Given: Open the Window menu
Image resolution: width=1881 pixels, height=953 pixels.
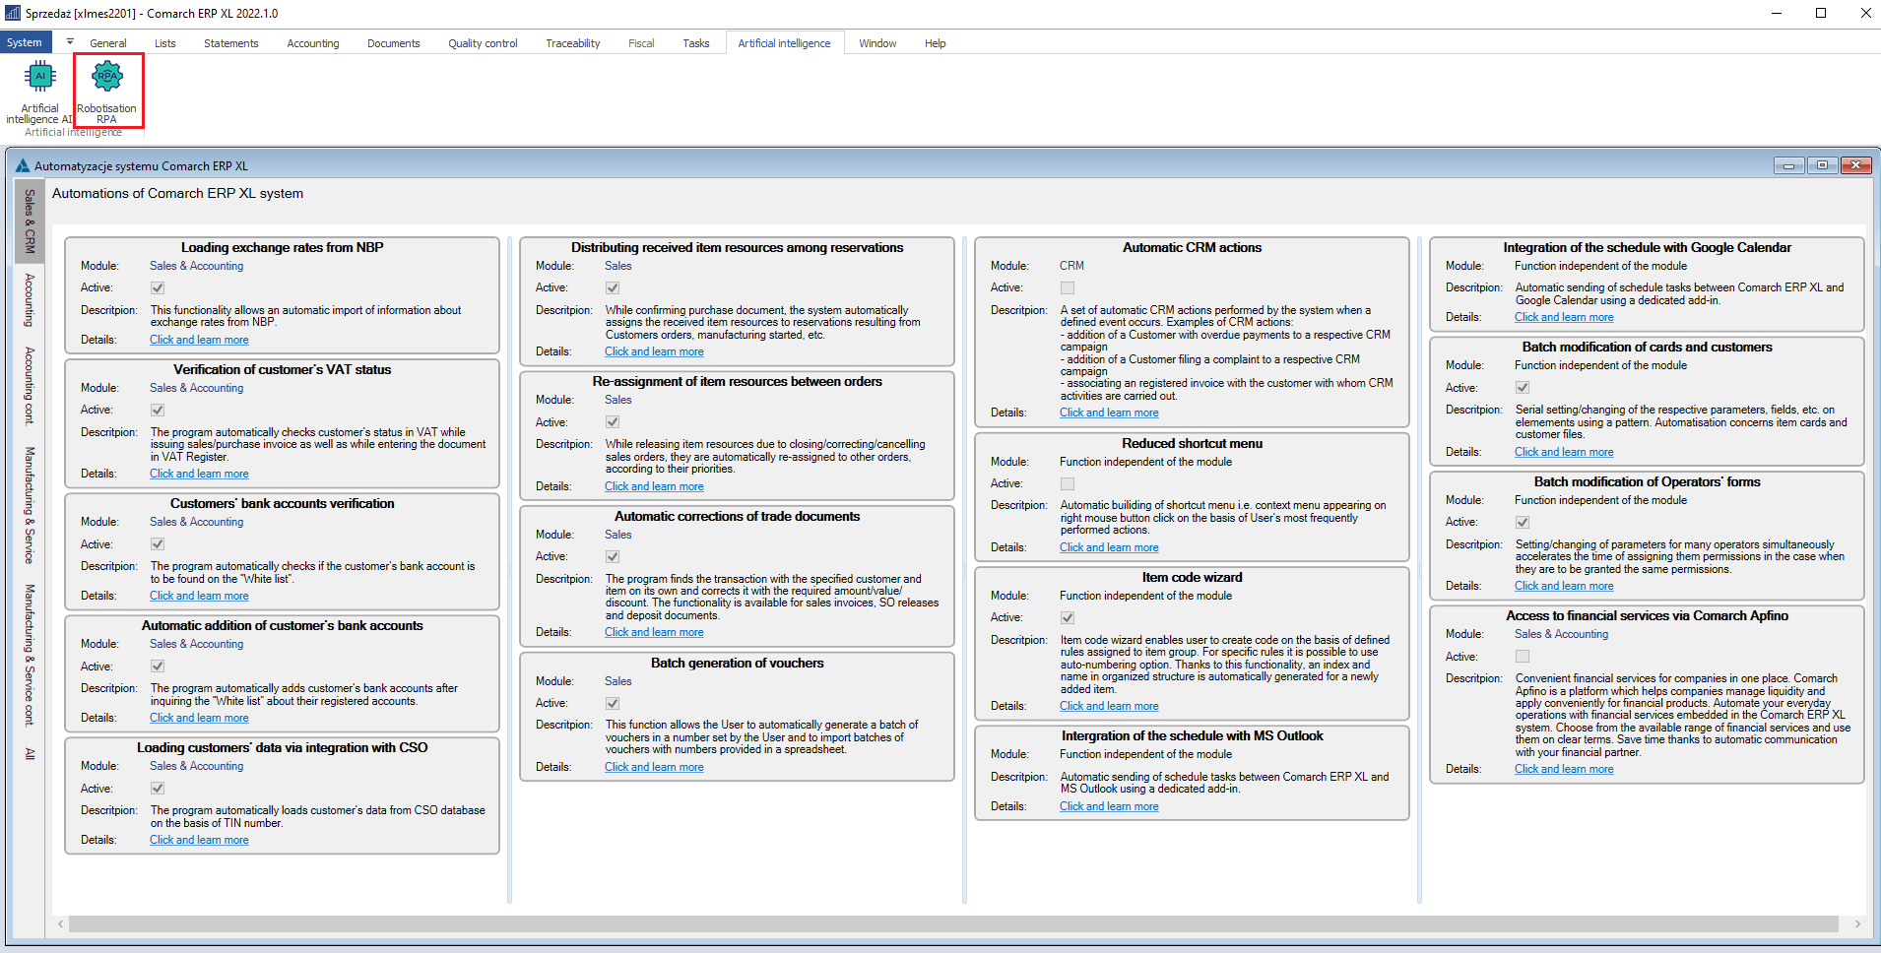Looking at the screenshot, I should click(x=877, y=43).
